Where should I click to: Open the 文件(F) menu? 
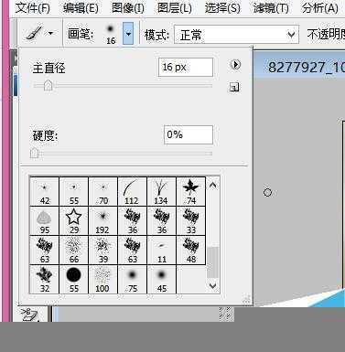33,8
